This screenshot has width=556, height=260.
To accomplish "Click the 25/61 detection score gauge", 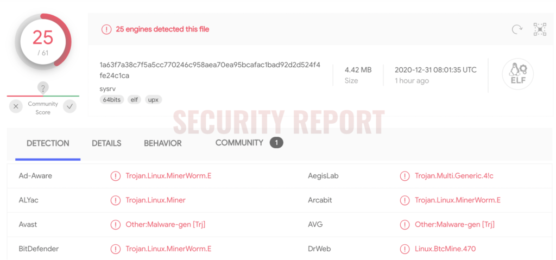I will [43, 42].
